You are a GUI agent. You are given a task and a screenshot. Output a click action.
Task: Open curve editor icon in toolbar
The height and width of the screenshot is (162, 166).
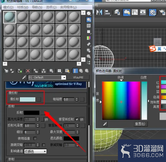click(x=135, y=12)
